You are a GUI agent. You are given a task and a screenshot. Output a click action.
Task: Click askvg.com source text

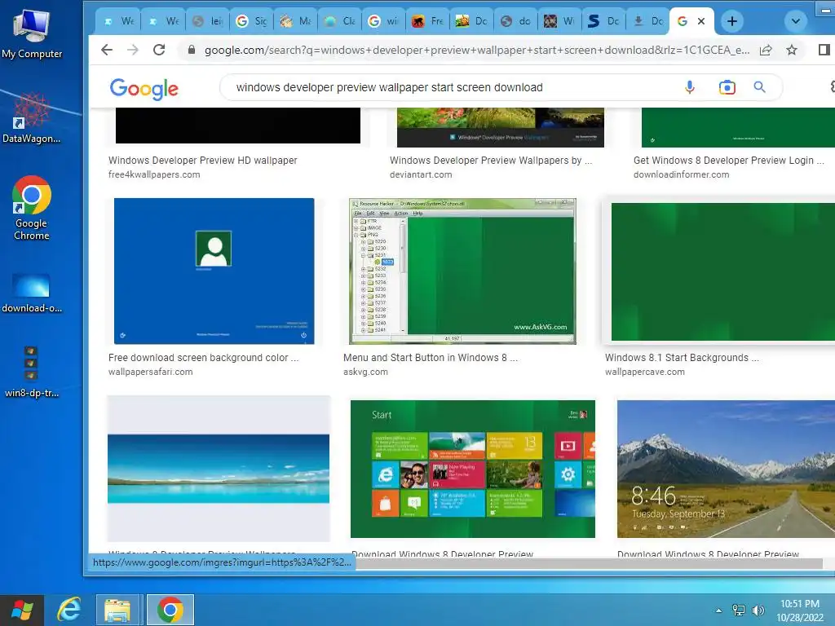[x=365, y=372]
